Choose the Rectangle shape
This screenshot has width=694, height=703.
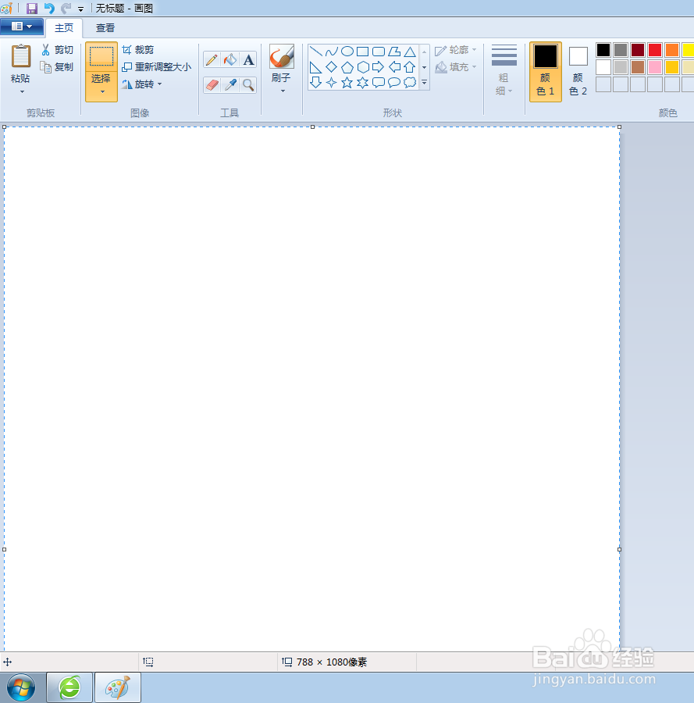point(363,51)
